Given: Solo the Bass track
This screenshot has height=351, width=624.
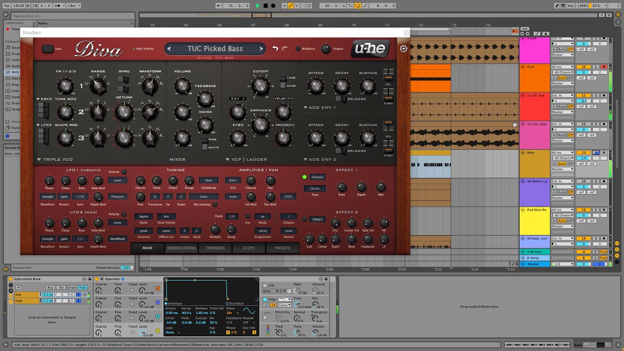Looking at the screenshot, I should [x=596, y=153].
